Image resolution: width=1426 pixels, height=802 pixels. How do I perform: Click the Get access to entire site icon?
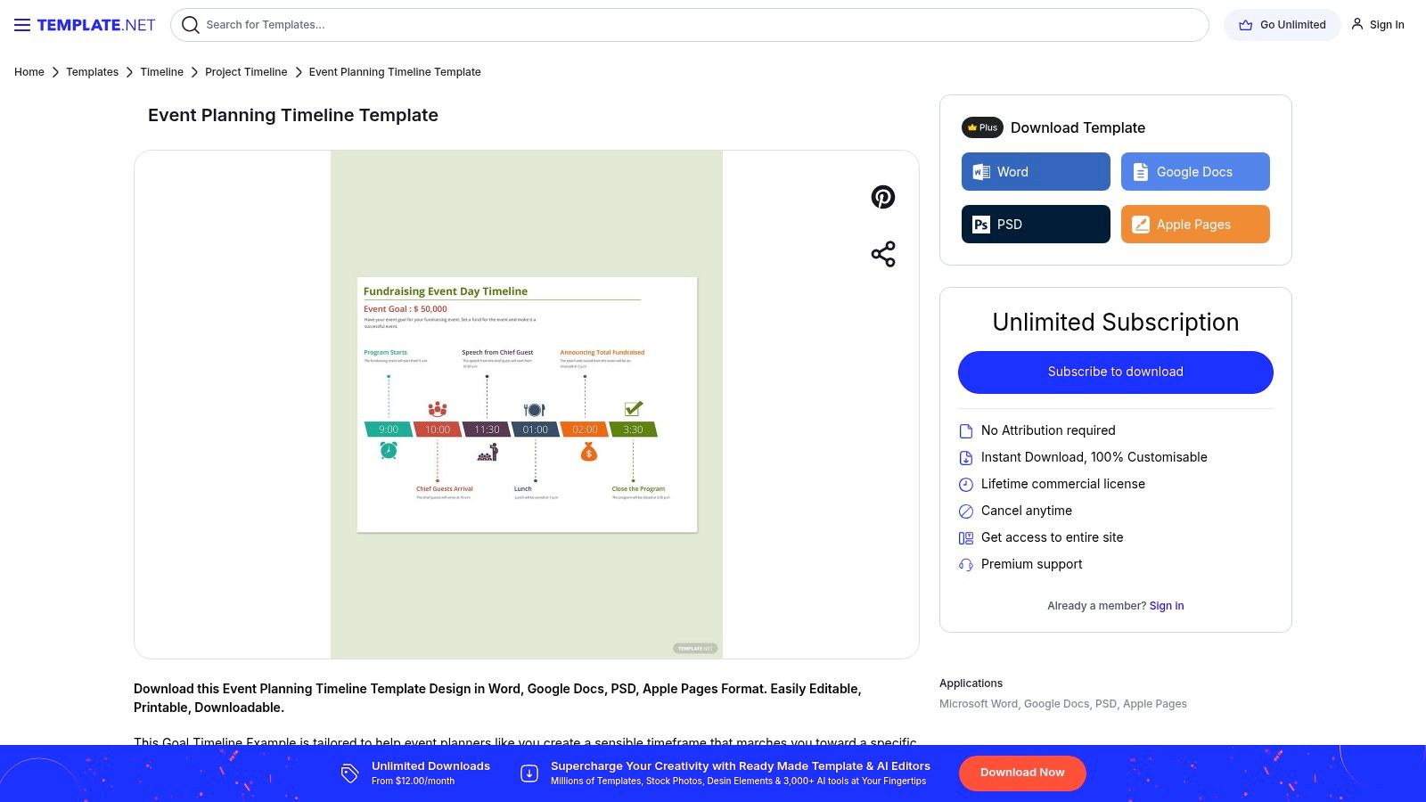click(x=965, y=538)
